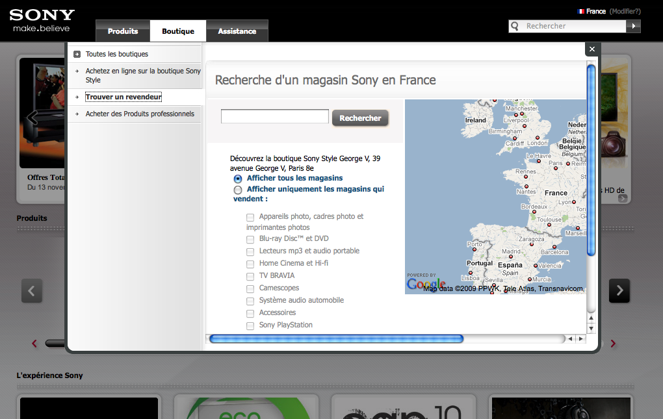Viewport: 663px width, 419px height.
Task: Submit search with the arrow button
Action: tap(633, 26)
